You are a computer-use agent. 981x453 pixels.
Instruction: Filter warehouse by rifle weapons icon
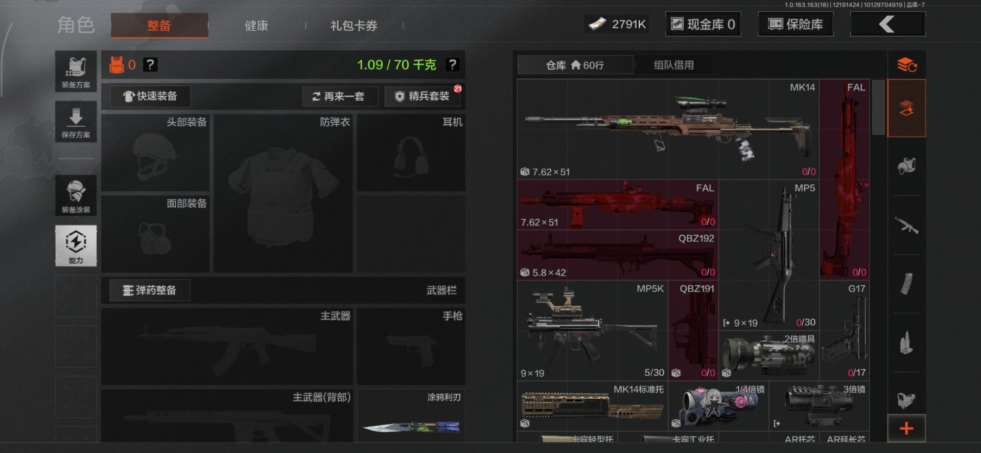tap(906, 225)
